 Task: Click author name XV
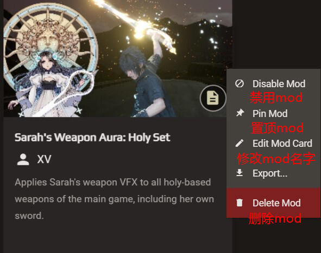pyautogui.click(x=44, y=159)
